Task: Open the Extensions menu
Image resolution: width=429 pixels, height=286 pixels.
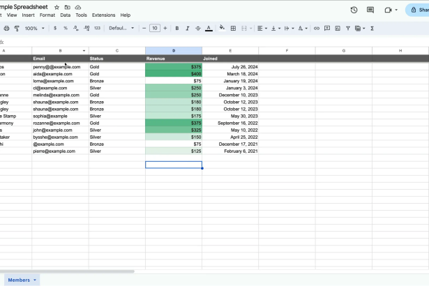Action: [x=103, y=15]
